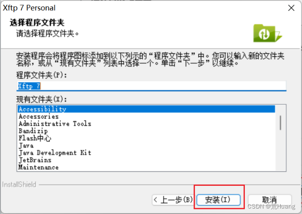
Task: Click the green Xftp folder icon
Action: pyautogui.click(x=267, y=33)
